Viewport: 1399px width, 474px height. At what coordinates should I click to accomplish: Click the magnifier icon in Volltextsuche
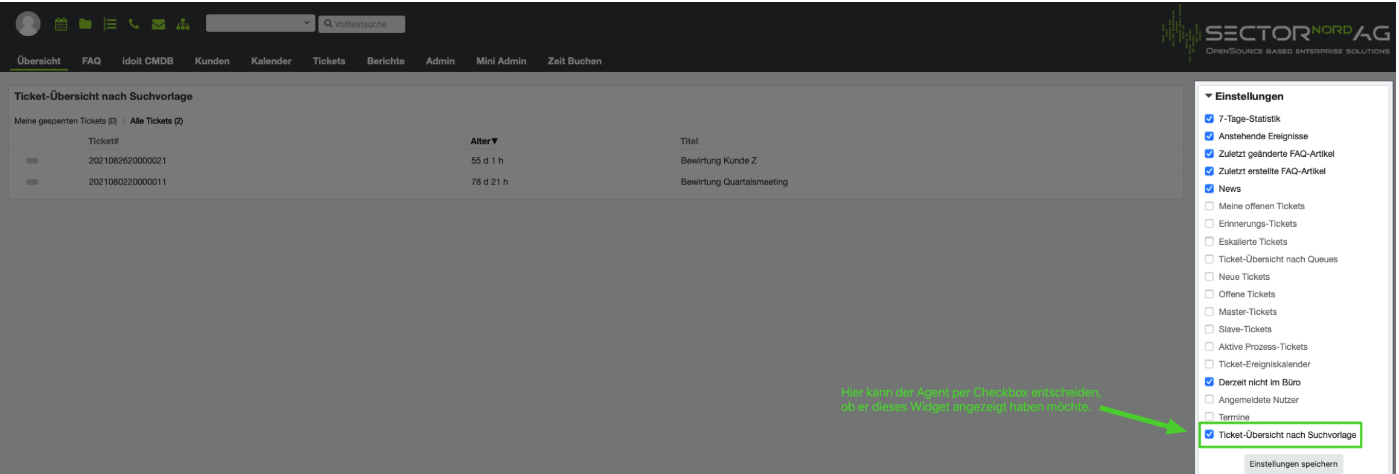coord(328,24)
